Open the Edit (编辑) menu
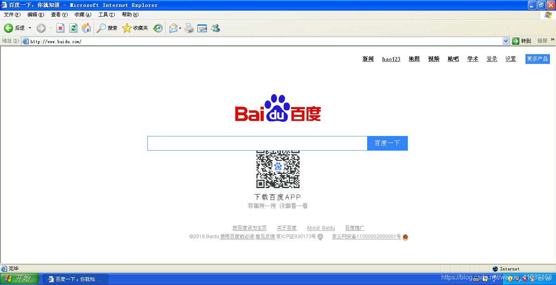 click(35, 15)
